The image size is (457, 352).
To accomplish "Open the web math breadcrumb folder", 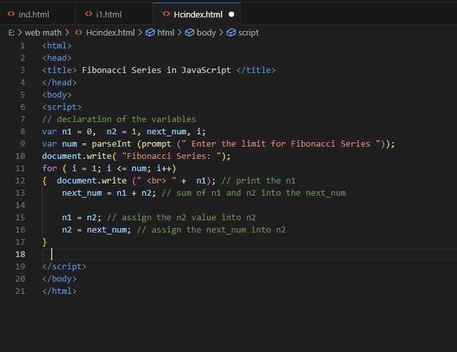I will (43, 32).
